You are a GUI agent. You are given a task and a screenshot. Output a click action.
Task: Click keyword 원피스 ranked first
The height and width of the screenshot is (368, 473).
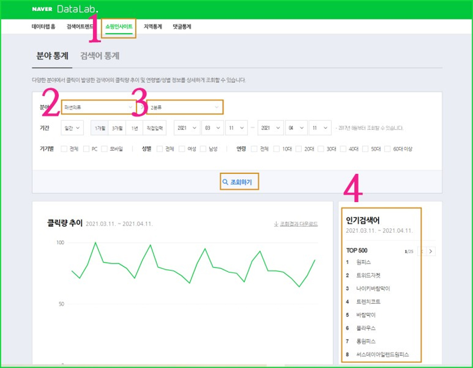point(364,262)
